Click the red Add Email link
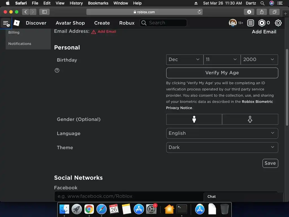The height and width of the screenshot is (217, 289). 107,32
